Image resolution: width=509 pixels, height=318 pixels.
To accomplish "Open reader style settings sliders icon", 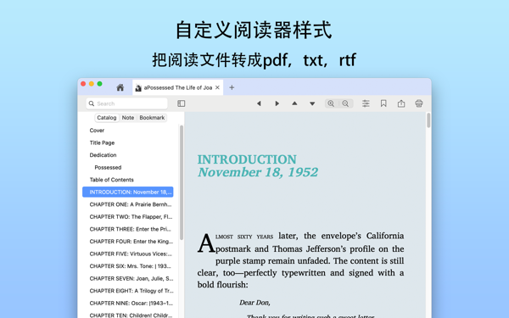I will point(366,103).
